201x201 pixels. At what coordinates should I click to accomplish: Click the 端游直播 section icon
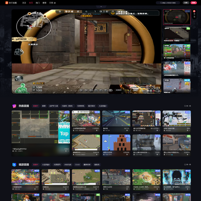[14, 164]
